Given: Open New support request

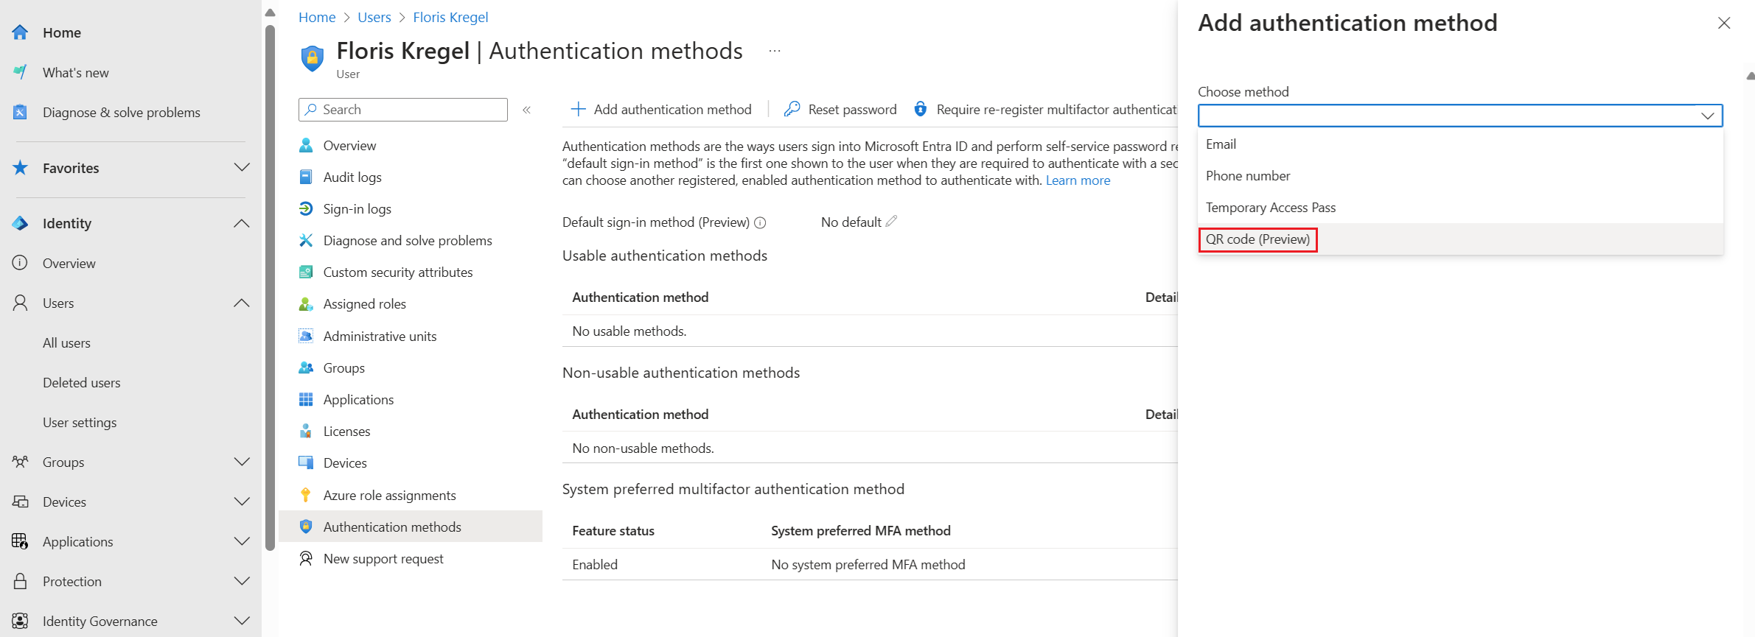Looking at the screenshot, I should click(x=383, y=558).
